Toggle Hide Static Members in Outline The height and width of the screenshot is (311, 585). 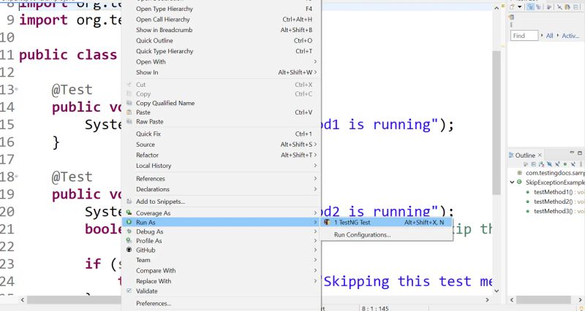tap(557, 164)
